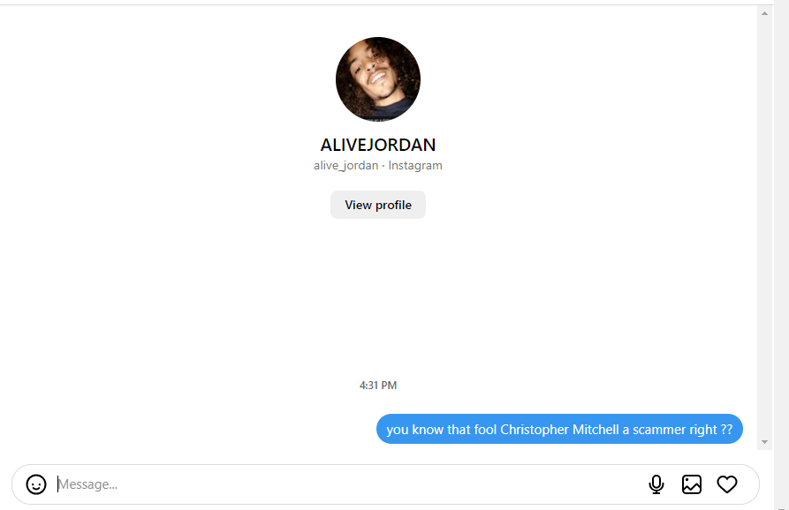Viewport: 789px width, 510px height.
Task: Select the sent message about Christopher Mitchell
Action: pyautogui.click(x=559, y=429)
